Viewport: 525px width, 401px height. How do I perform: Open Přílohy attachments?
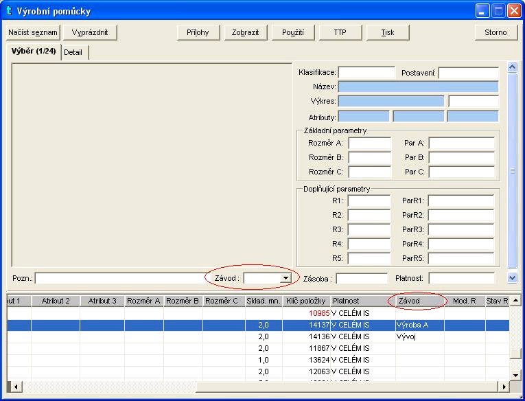(198, 32)
